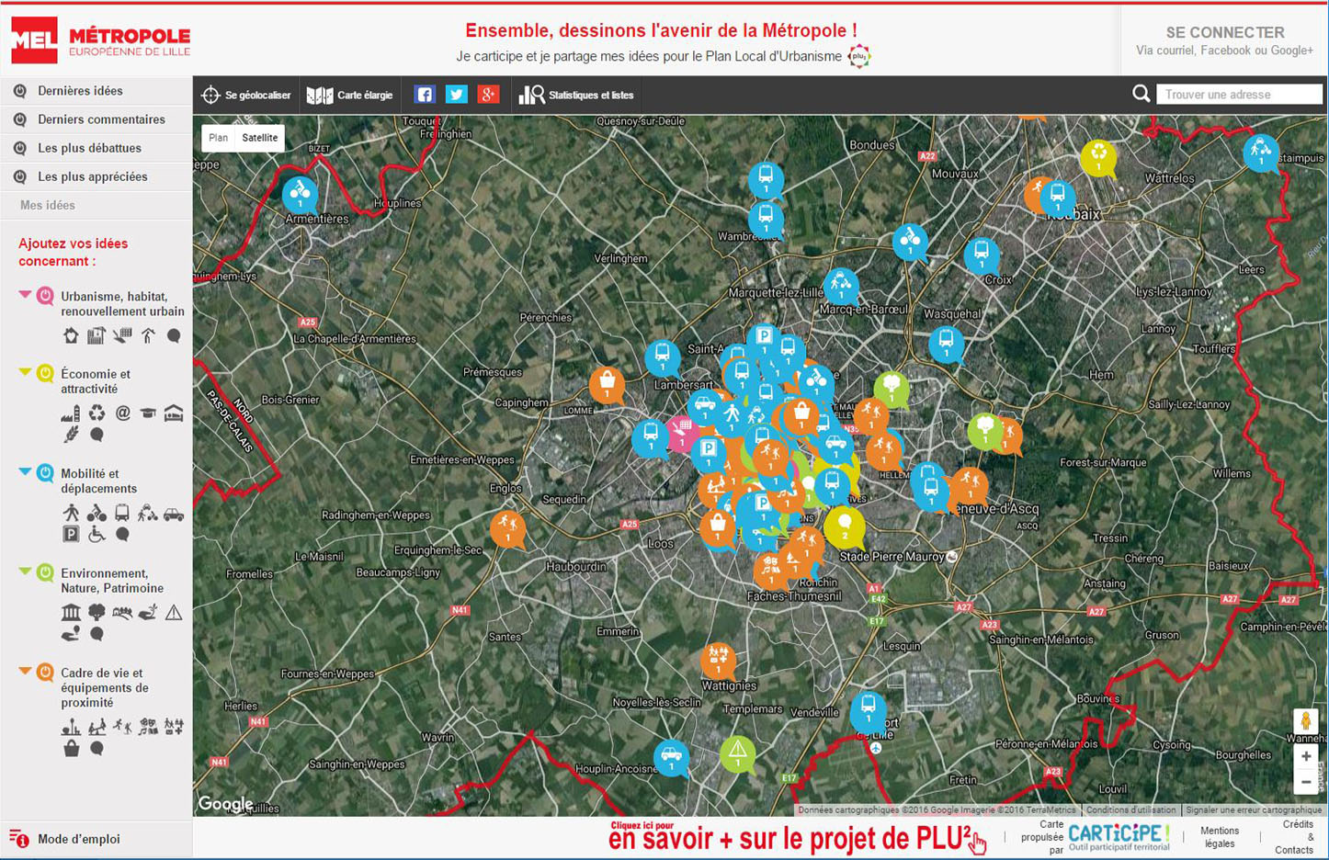
Task: Click the Trouver une adresse search field
Action: 1238,95
